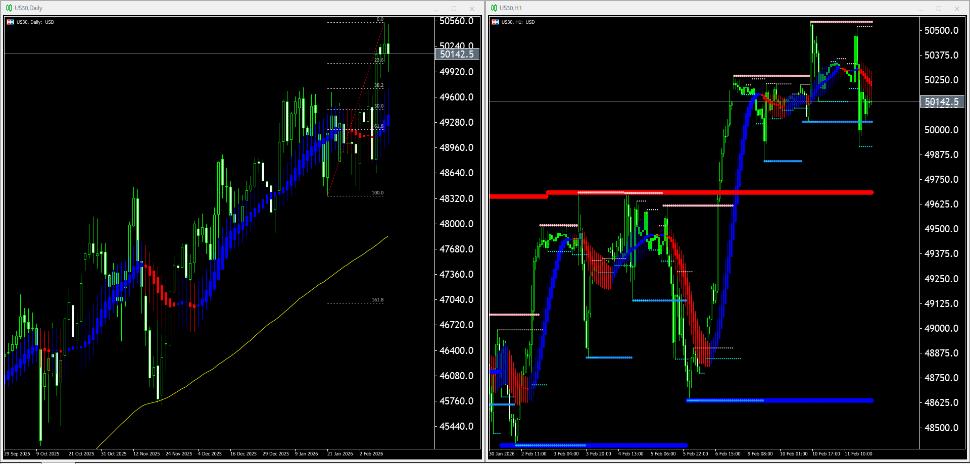
Task: Click the 48625.0 price on the H1 price scale
Action: coord(941,402)
